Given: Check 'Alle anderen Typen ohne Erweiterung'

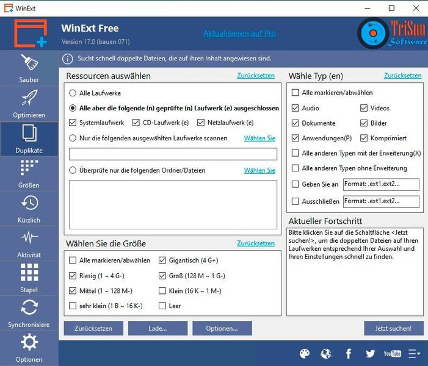Looking at the screenshot, I should click(x=295, y=168).
